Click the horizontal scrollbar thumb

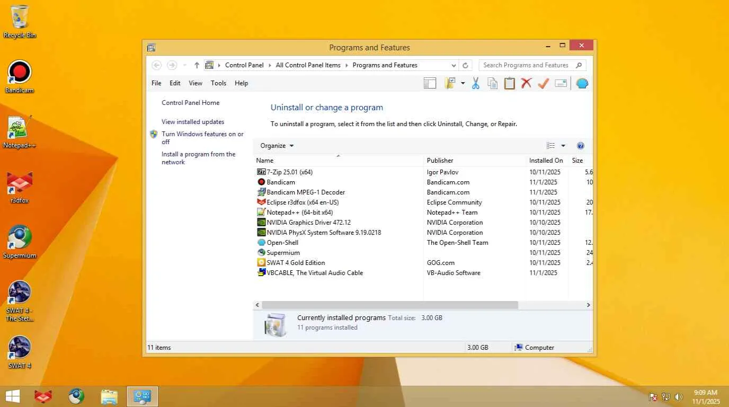(390, 305)
